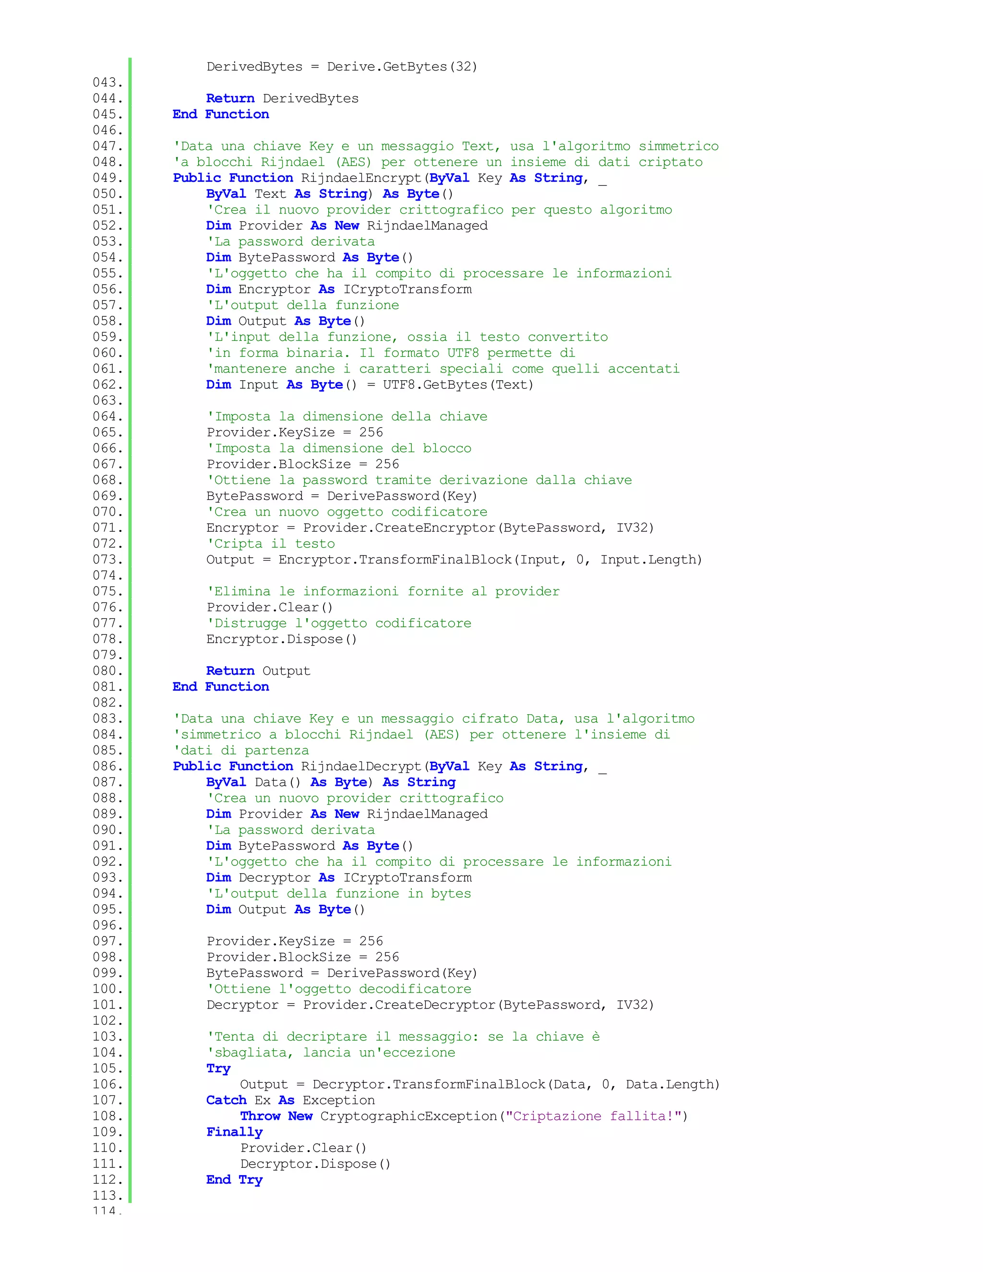This screenshot has height=1272, width=983.
Task: Click 'Provider.BlockSize = 256' on line 067
Action: pyautogui.click(x=303, y=464)
